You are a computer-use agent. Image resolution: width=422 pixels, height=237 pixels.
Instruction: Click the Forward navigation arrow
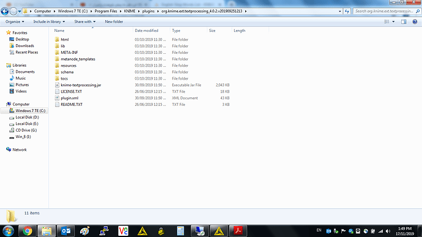coord(13,11)
